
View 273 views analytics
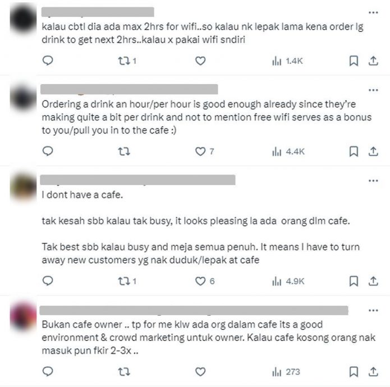(x=286, y=372)
